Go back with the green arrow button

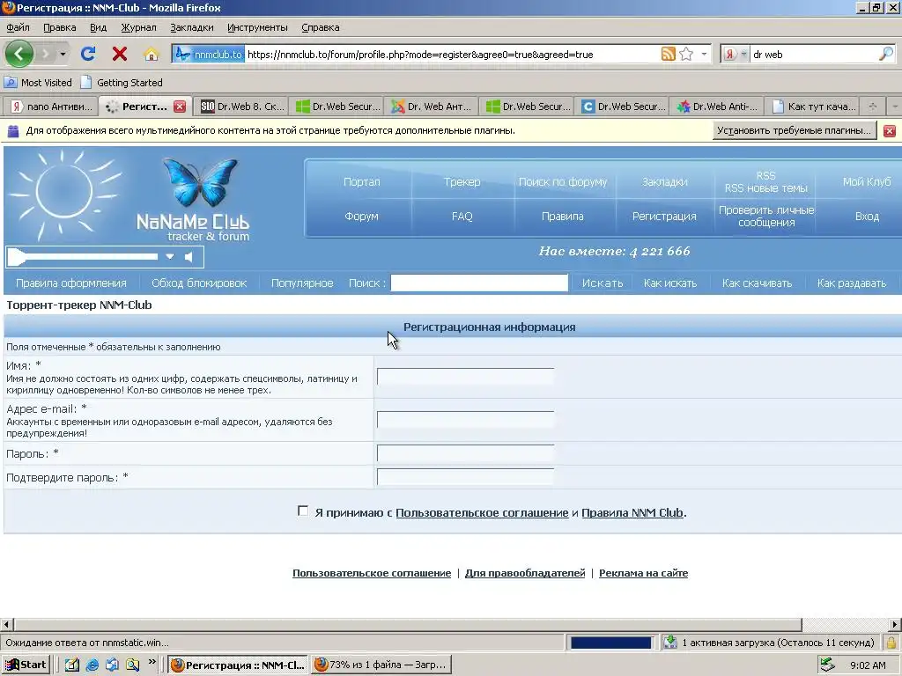tap(19, 54)
